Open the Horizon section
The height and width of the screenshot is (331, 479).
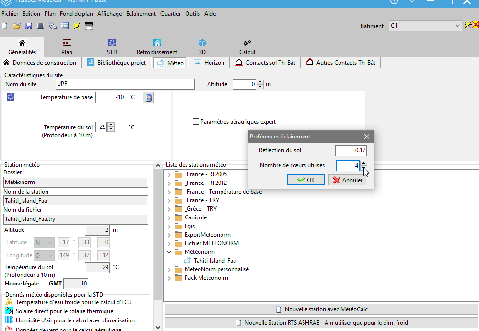(x=209, y=63)
